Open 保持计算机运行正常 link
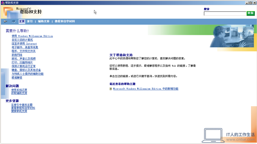The width and height of the screenshot is (257, 144). point(24,66)
